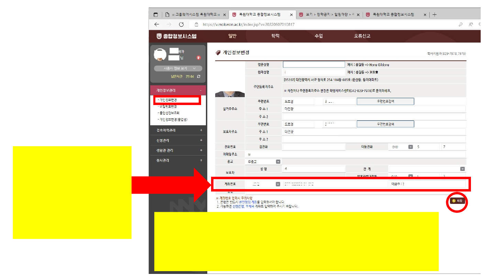Viewport: 495px width, 278px height.
Task: Open the 학적 top menu
Action: click(275, 36)
